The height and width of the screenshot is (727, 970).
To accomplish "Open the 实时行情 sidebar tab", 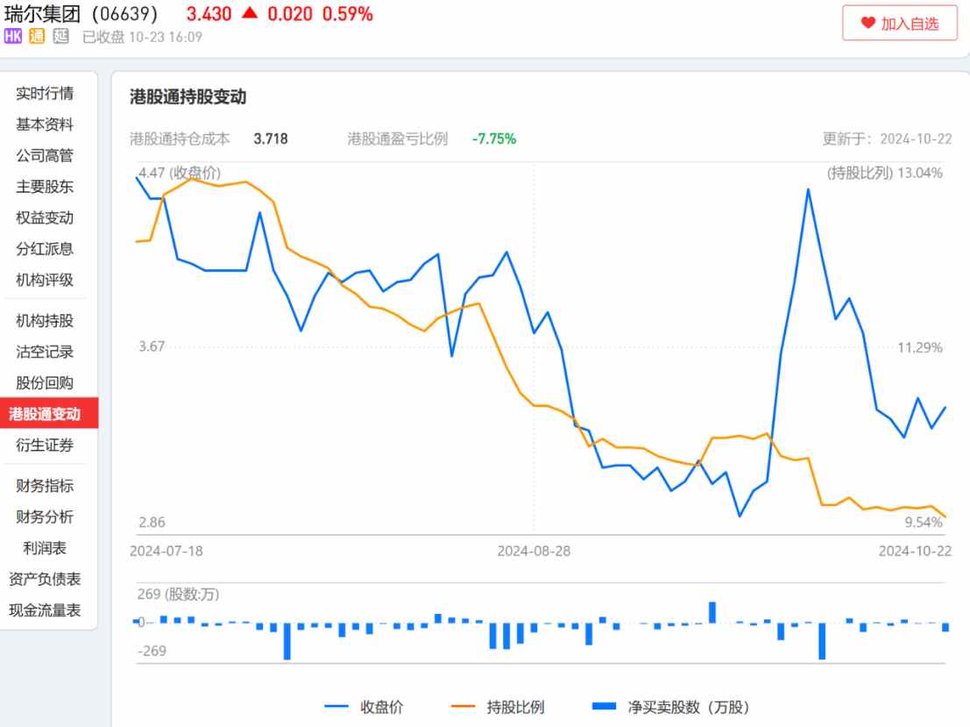I will (x=45, y=93).
